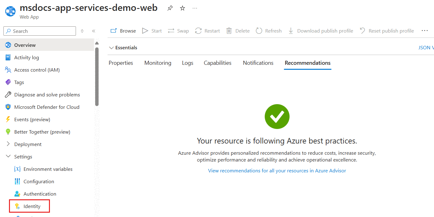
Task: Switch to the Capabilities tab
Action: (218, 63)
